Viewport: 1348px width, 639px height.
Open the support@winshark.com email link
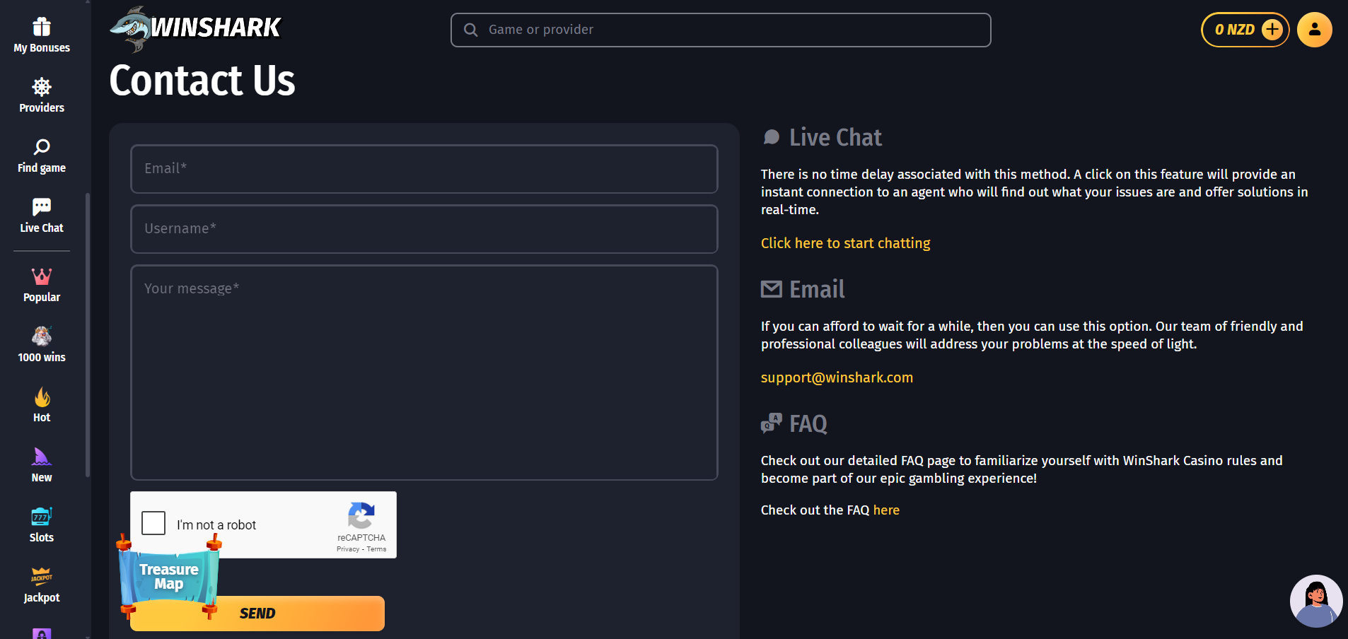837,377
